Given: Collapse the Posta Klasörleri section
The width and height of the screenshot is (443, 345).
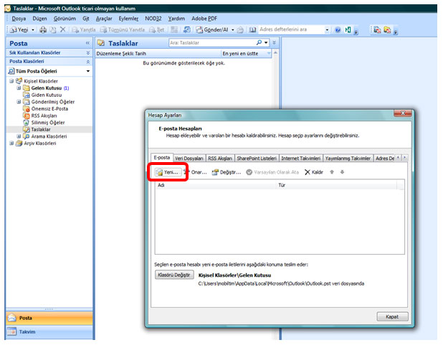Looking at the screenshot, I should pyautogui.click(x=88, y=62).
